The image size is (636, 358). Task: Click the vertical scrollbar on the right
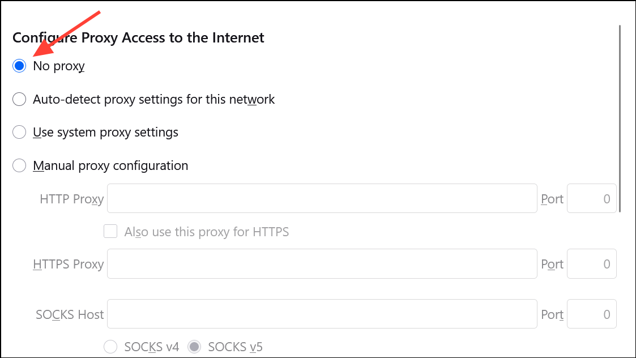click(621, 118)
